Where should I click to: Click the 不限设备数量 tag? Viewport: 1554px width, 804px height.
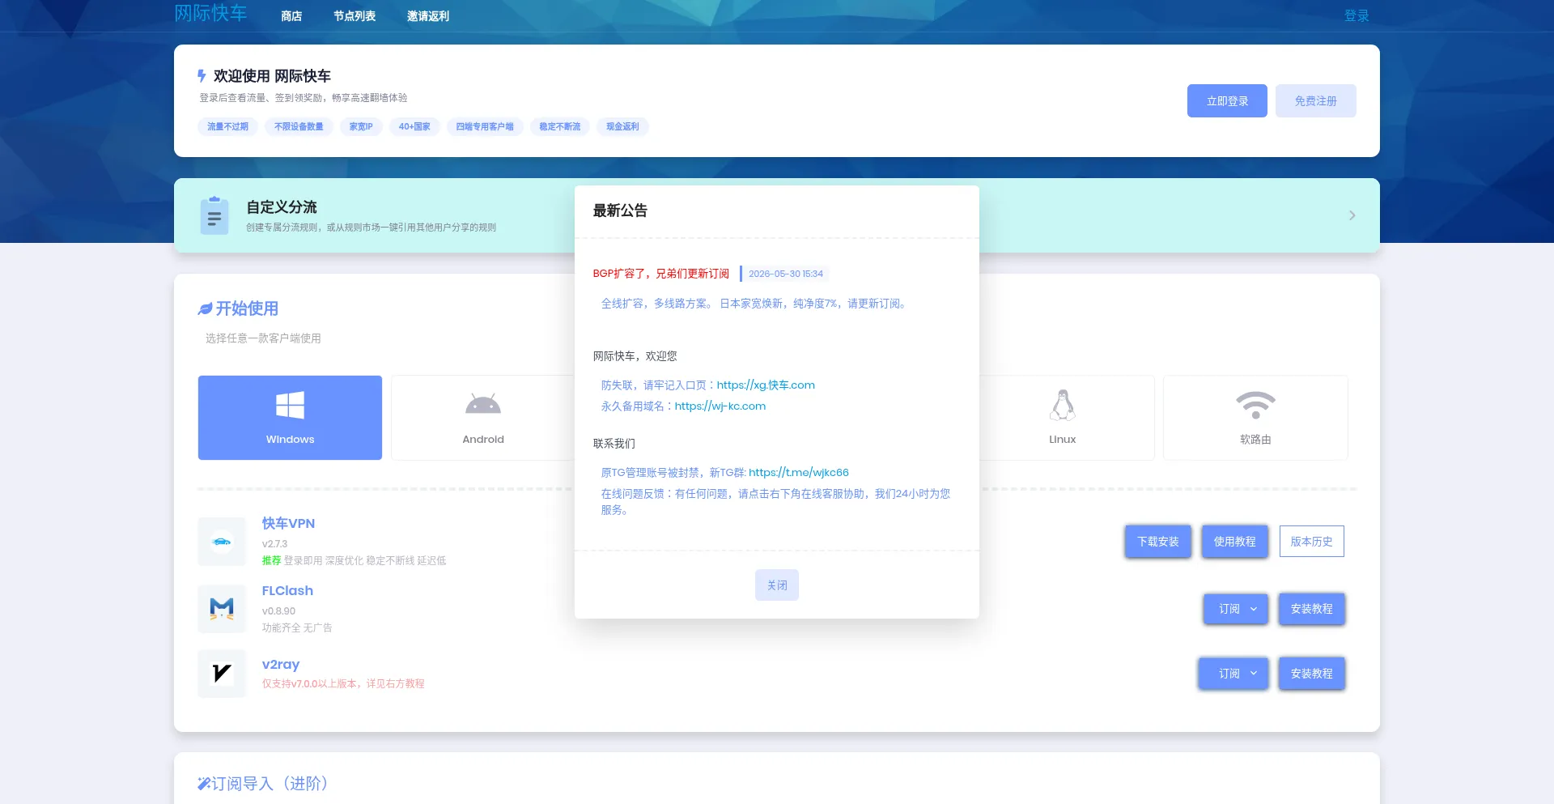pyautogui.click(x=299, y=126)
